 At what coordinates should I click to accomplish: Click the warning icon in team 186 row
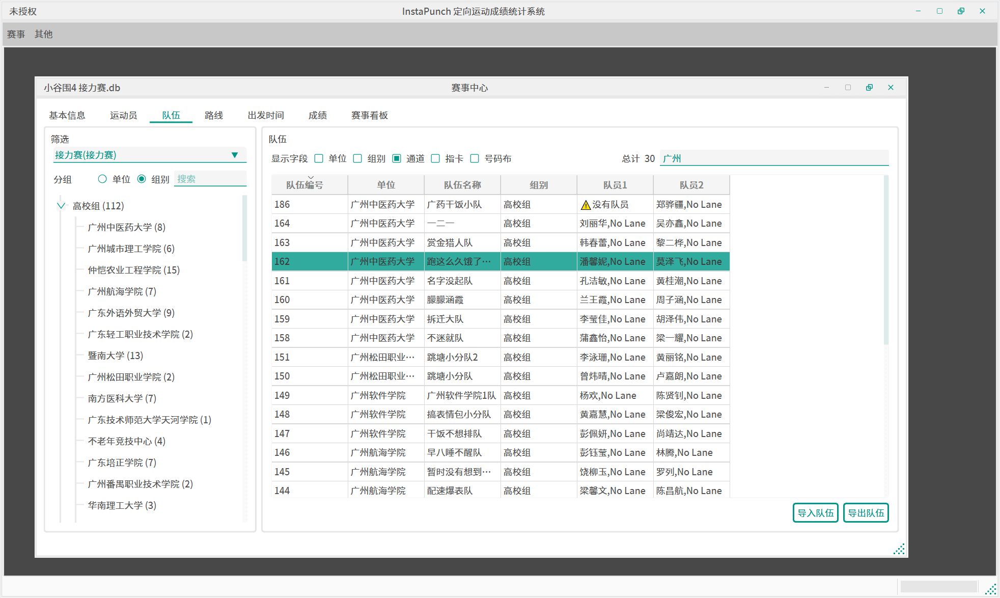tap(586, 205)
